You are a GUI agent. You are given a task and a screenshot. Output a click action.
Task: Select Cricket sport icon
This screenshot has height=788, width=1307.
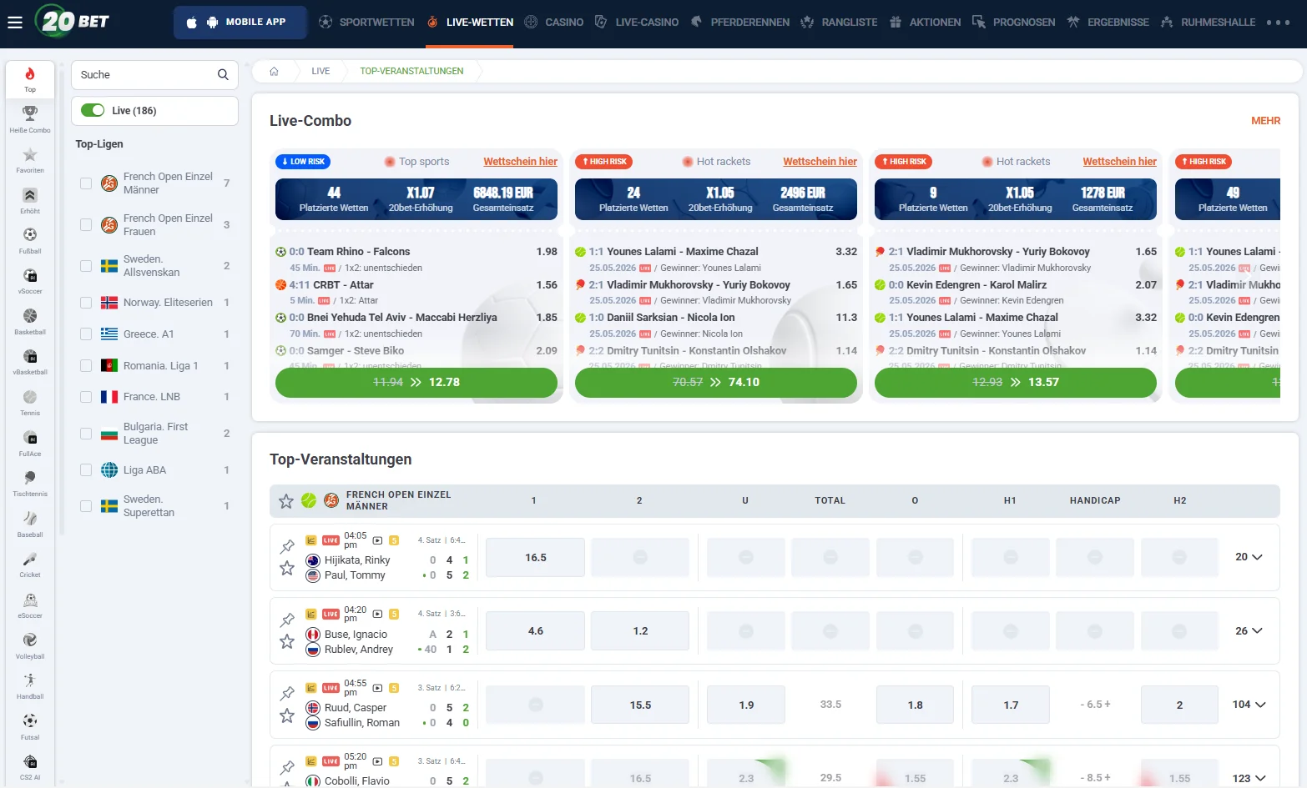[x=30, y=565]
